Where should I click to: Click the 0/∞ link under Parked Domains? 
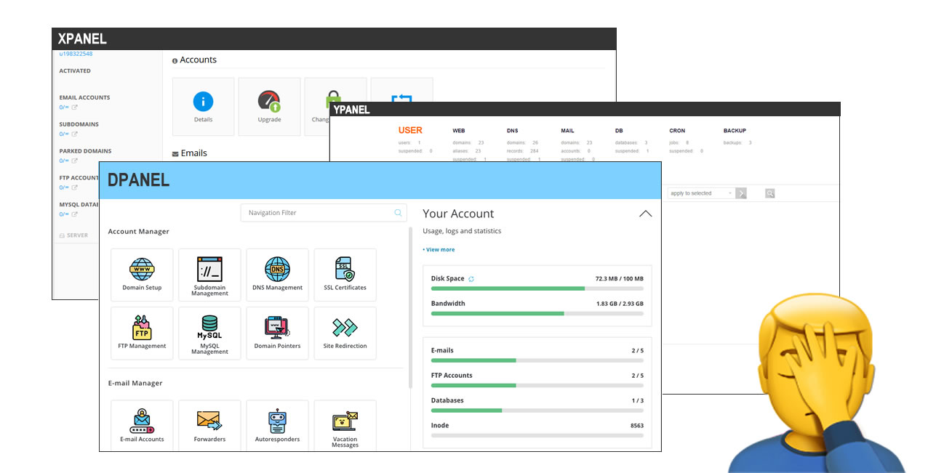[64, 161]
